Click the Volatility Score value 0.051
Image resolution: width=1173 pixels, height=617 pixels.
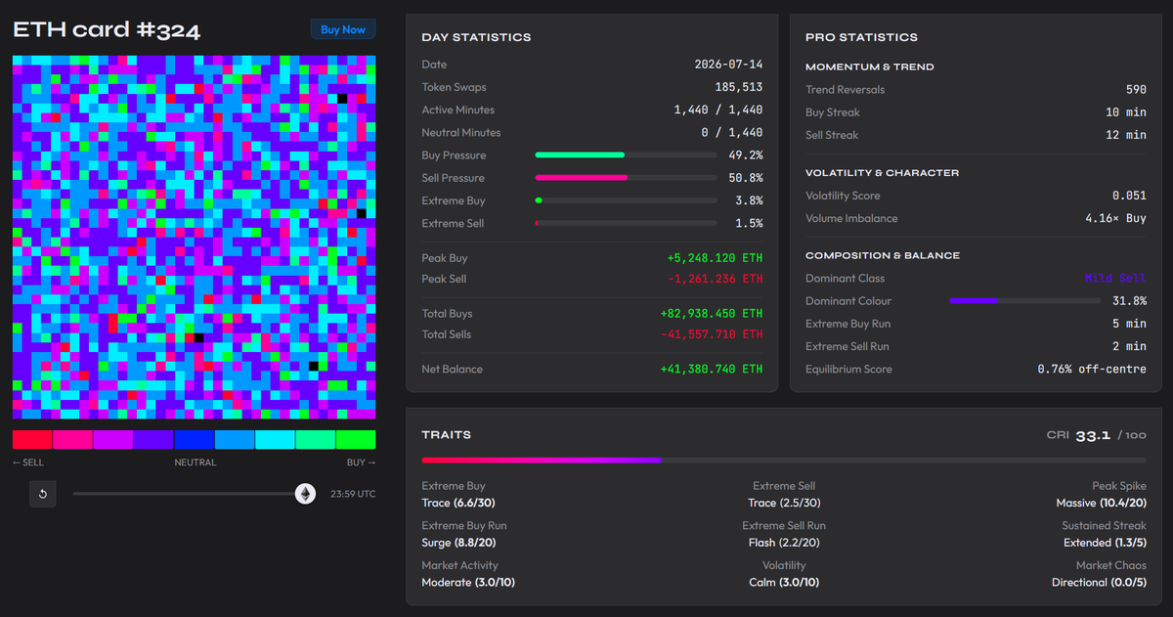point(1129,196)
